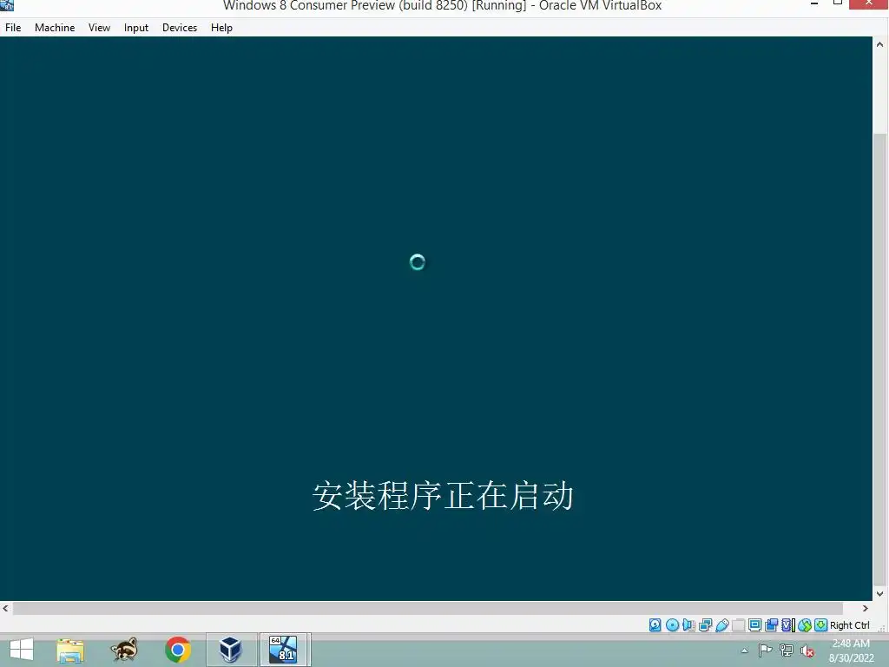Click the keyboard capture green arrow icon
889x667 pixels.
820,625
